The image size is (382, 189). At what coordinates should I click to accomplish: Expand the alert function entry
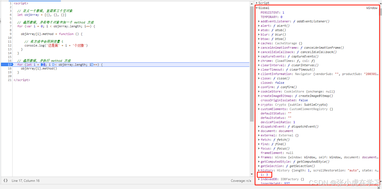[259, 26]
